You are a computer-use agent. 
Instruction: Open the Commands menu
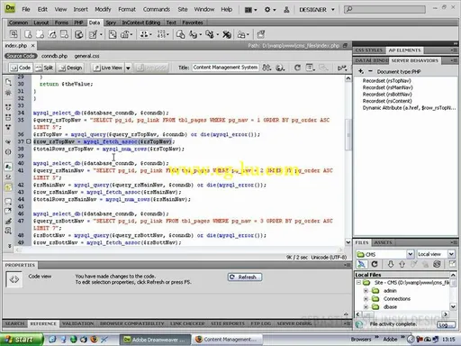tap(157, 10)
